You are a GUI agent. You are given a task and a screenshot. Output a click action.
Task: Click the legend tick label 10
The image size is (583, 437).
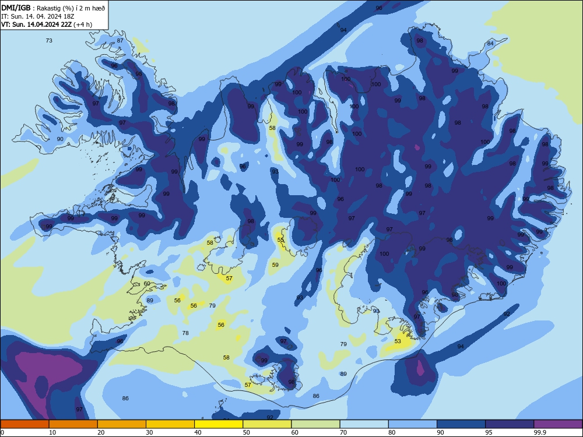click(52, 432)
